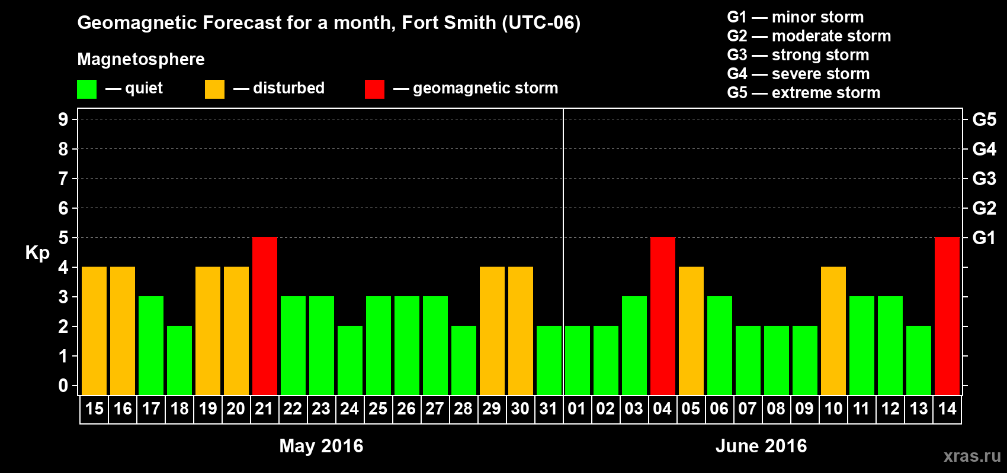This screenshot has width=1007, height=473.
Task: Click the Kp axis value 9
Action: click(63, 119)
